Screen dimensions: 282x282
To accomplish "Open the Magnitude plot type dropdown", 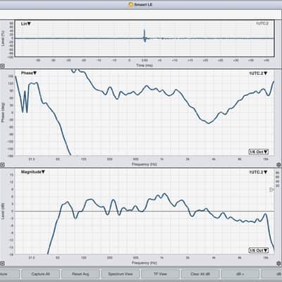I will [33, 172].
